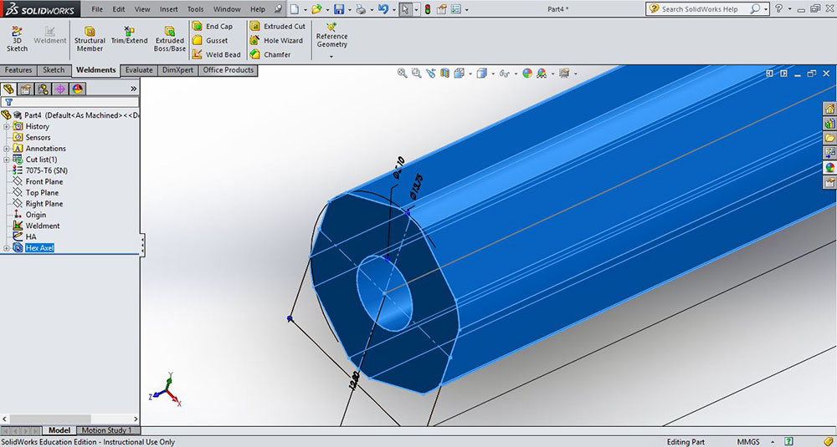Expand the Hex Axel feature node
This screenshot has height=447, width=837.
click(7, 248)
